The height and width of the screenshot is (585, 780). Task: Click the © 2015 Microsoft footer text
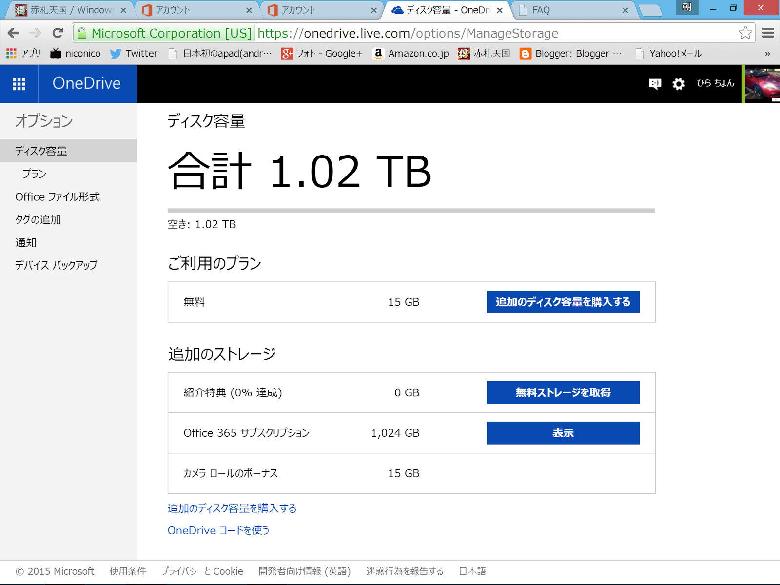(55, 571)
